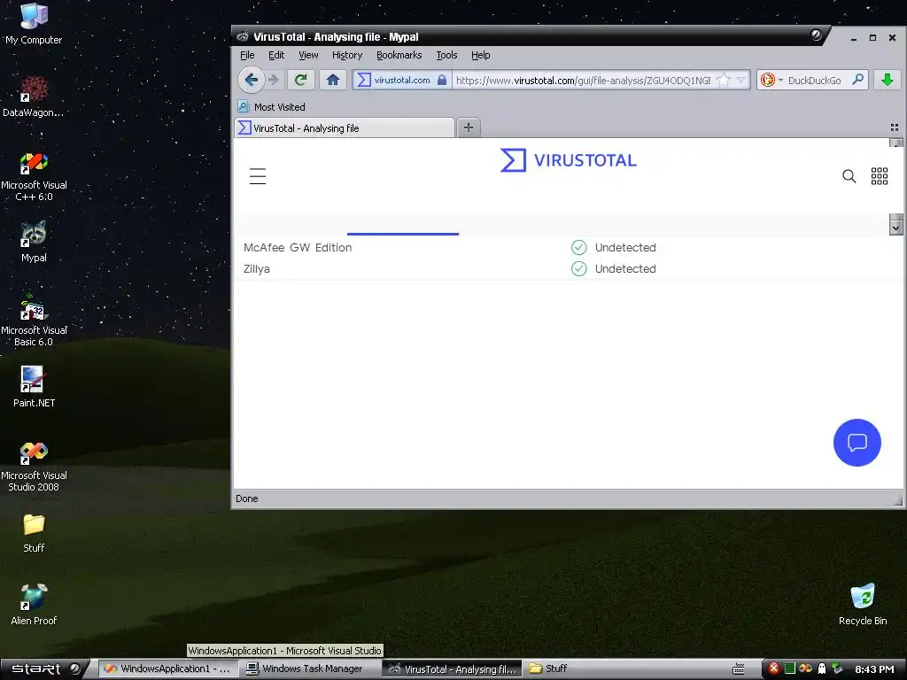Open the Paint.NET desktop shortcut
The width and height of the screenshot is (907, 680).
(x=34, y=387)
